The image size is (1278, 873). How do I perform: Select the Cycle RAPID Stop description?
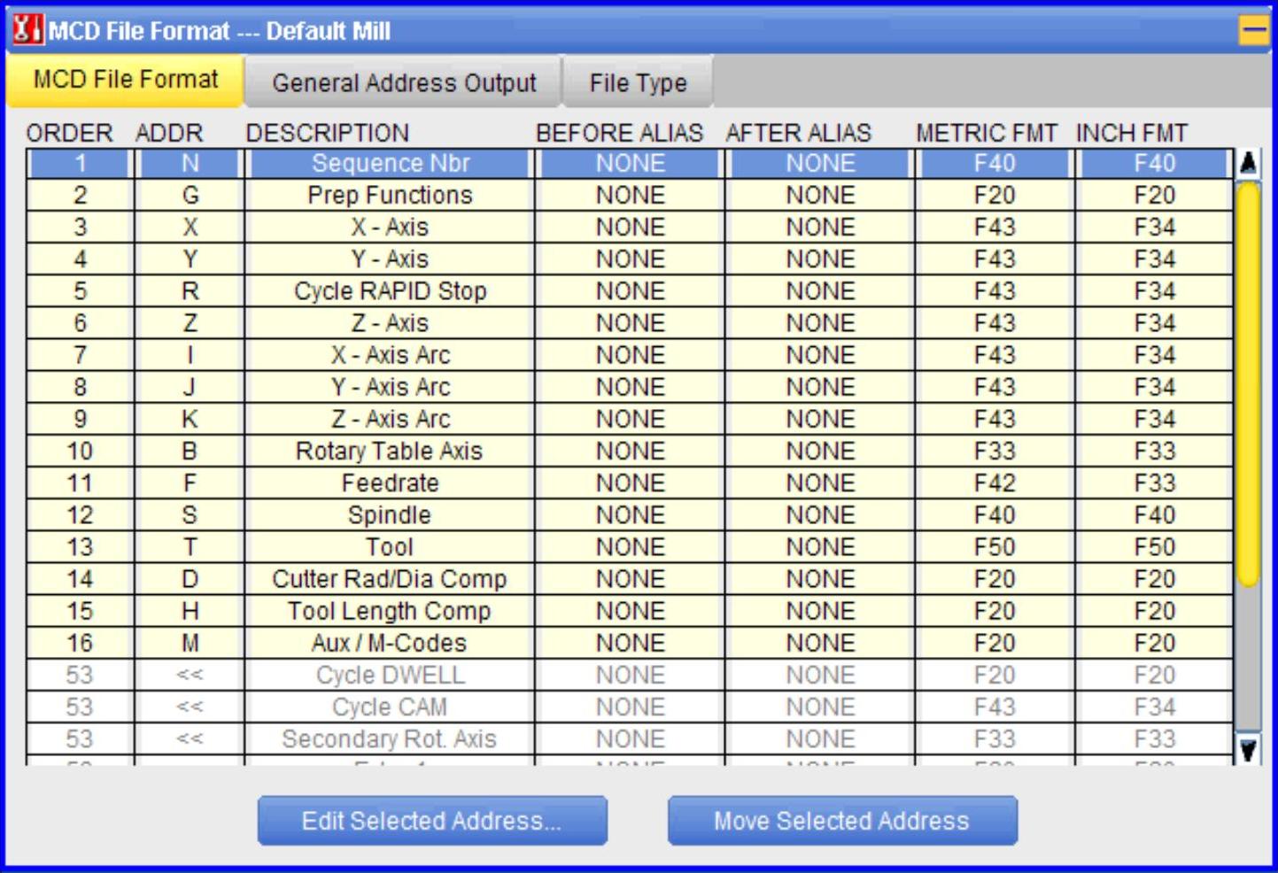[390, 291]
